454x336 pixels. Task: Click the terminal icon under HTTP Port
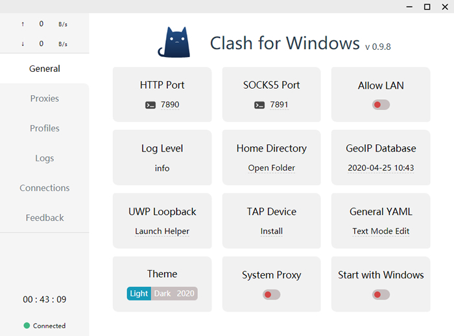point(150,105)
